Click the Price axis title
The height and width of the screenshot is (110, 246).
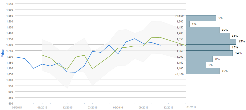click(x=3, y=53)
